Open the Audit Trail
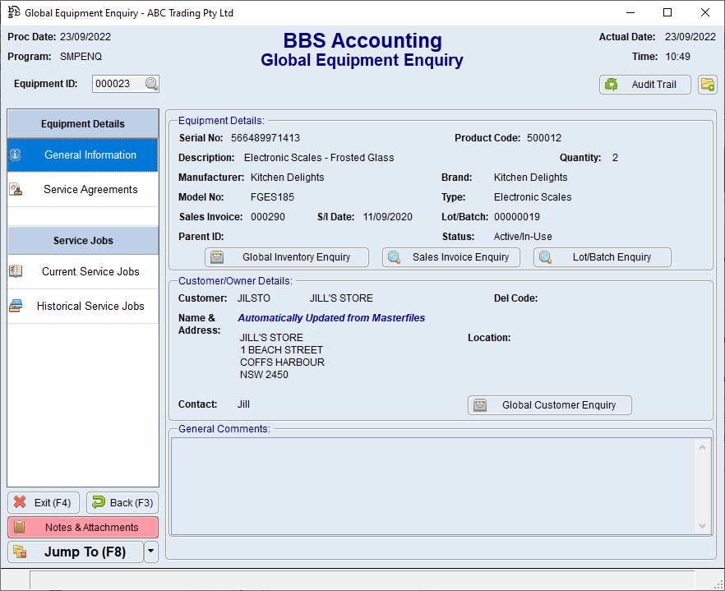725x591 pixels. (x=645, y=84)
